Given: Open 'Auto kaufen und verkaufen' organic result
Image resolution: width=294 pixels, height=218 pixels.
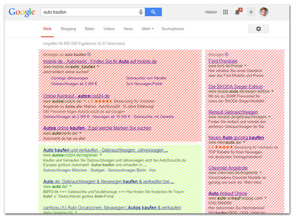Looking at the screenshot, I should pyautogui.click(x=106, y=150).
